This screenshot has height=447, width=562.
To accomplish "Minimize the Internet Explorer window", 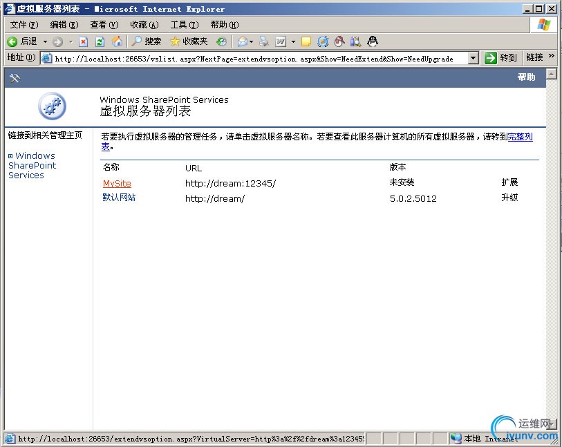I will click(x=527, y=8).
